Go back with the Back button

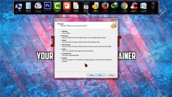pyautogui.click(x=91, y=75)
